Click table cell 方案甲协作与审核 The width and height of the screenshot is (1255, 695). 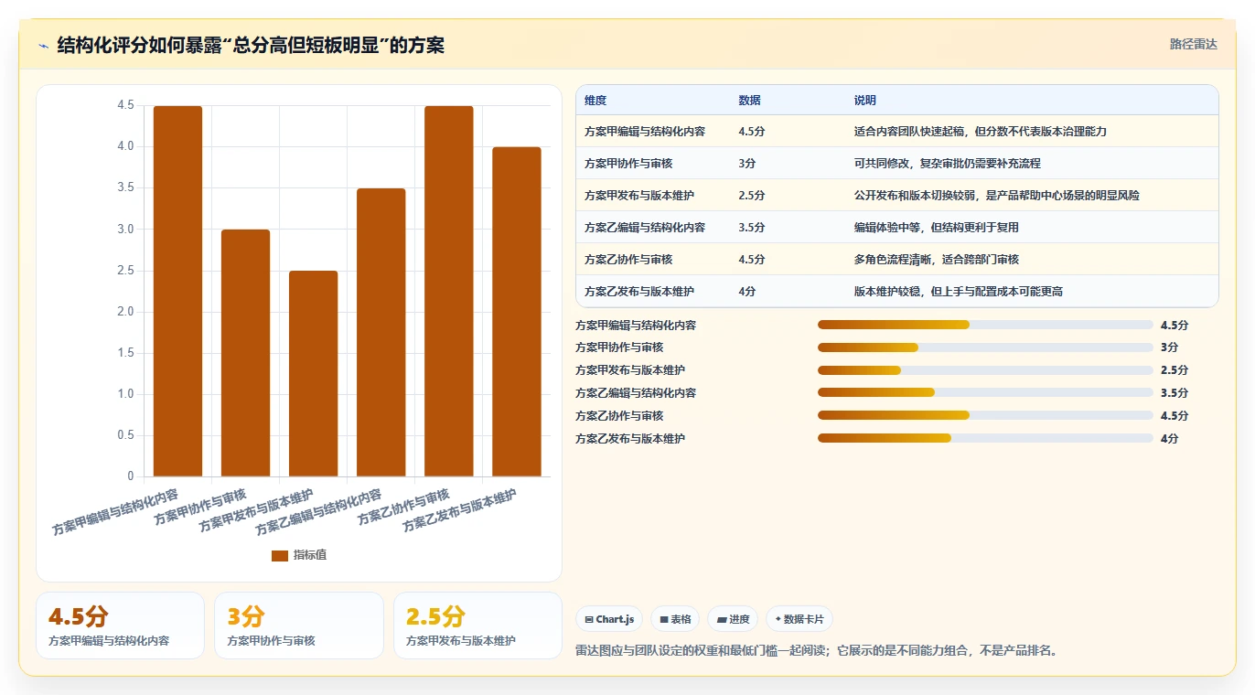(x=628, y=164)
